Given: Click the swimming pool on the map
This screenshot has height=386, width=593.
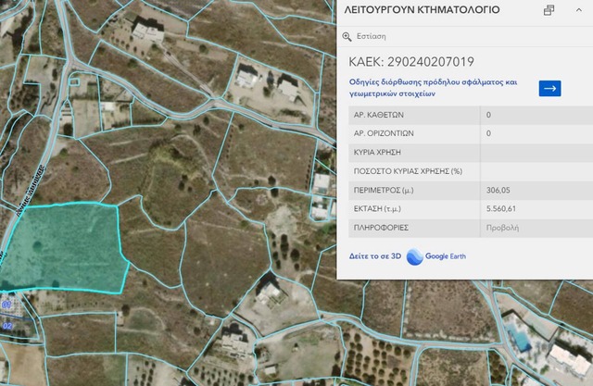Looking at the screenshot, I should (522, 341).
